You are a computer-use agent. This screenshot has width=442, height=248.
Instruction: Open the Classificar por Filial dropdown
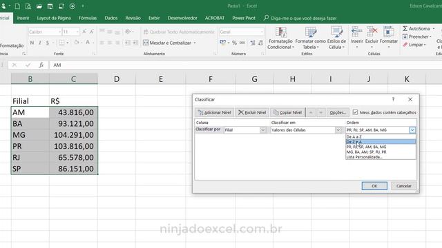(x=262, y=130)
